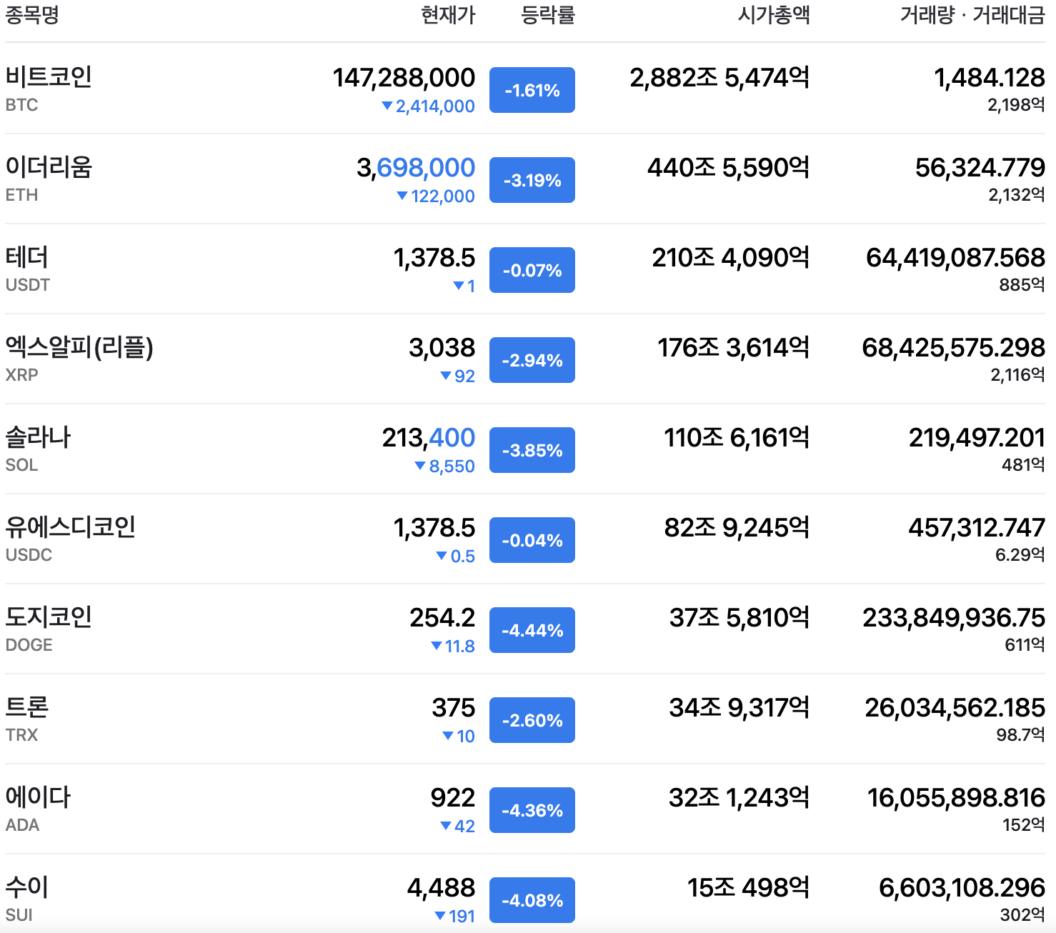Open the 트론 coin name
This screenshot has height=933, width=1056.
(27, 707)
